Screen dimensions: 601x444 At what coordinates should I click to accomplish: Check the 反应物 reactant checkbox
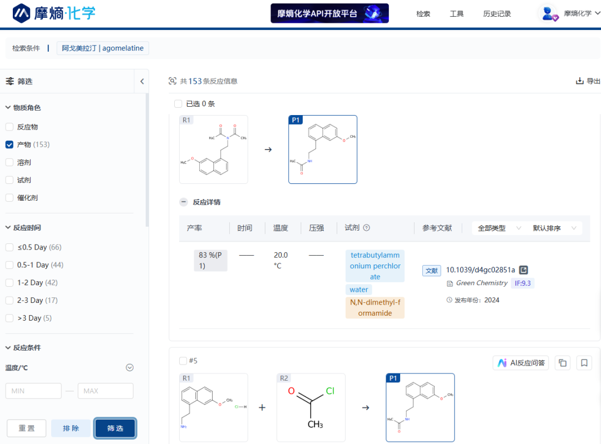9,127
